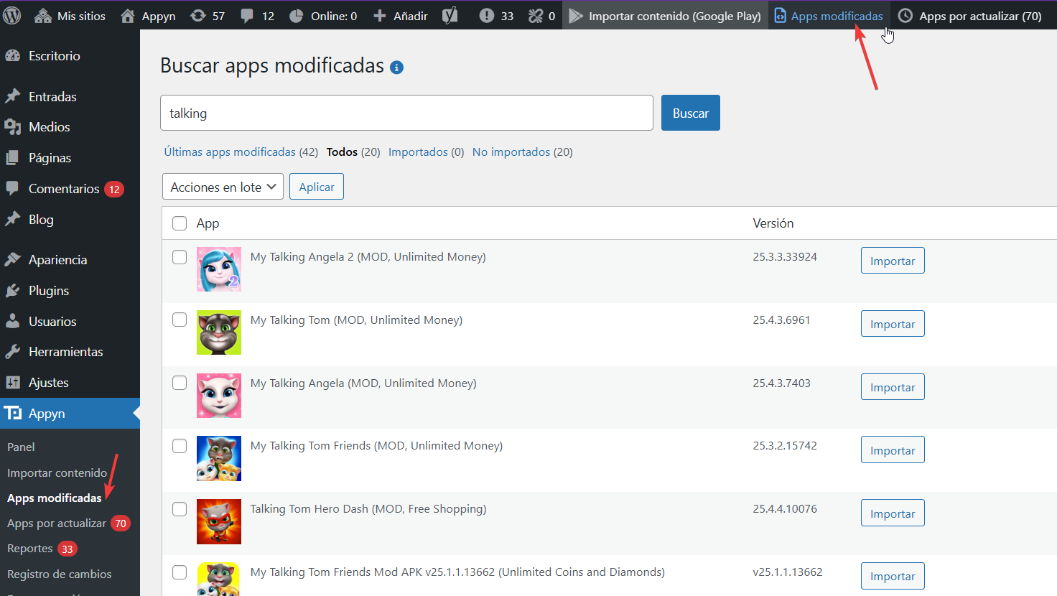The height and width of the screenshot is (596, 1057).
Task: Click the updates icon showing 57
Action: 198,15
